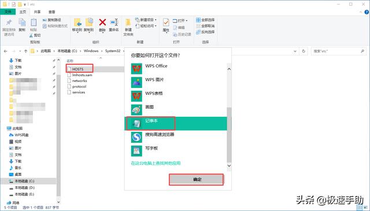
Task: Click Edit (编辑) in the Open group
Action: [179, 28]
